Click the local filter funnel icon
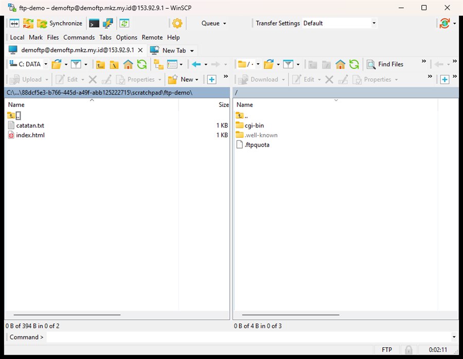 click(76, 64)
